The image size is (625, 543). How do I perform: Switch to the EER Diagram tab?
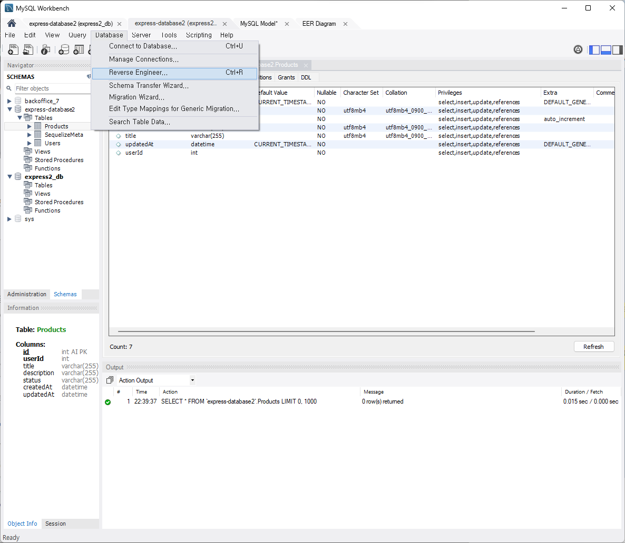(x=319, y=24)
